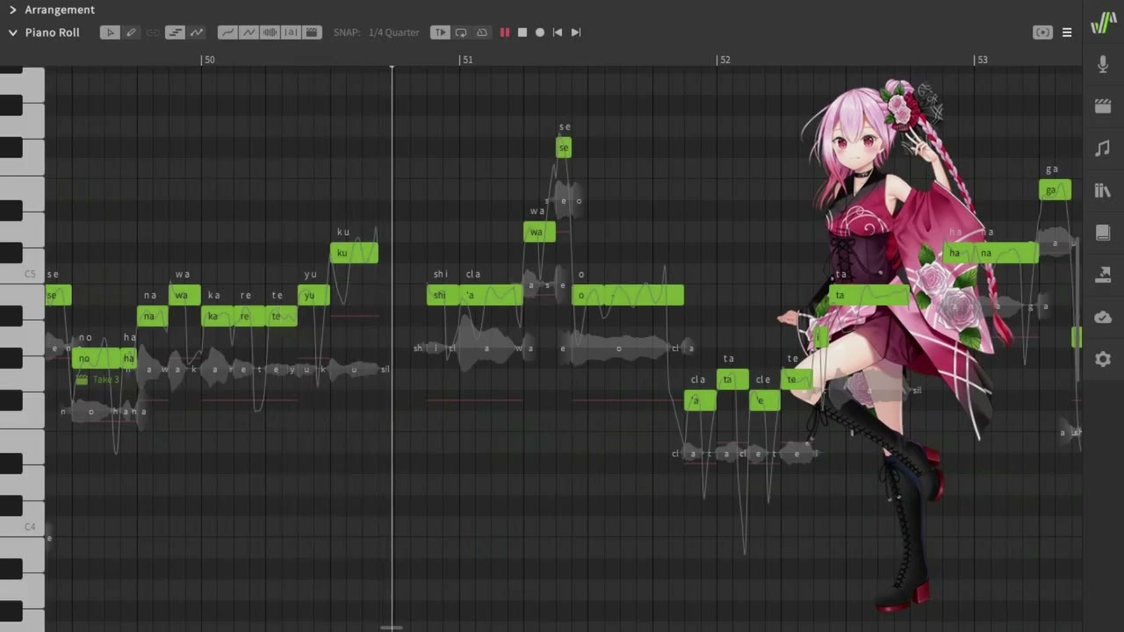1124x632 pixels.
Task: Select the long 'o' note
Action: point(628,295)
